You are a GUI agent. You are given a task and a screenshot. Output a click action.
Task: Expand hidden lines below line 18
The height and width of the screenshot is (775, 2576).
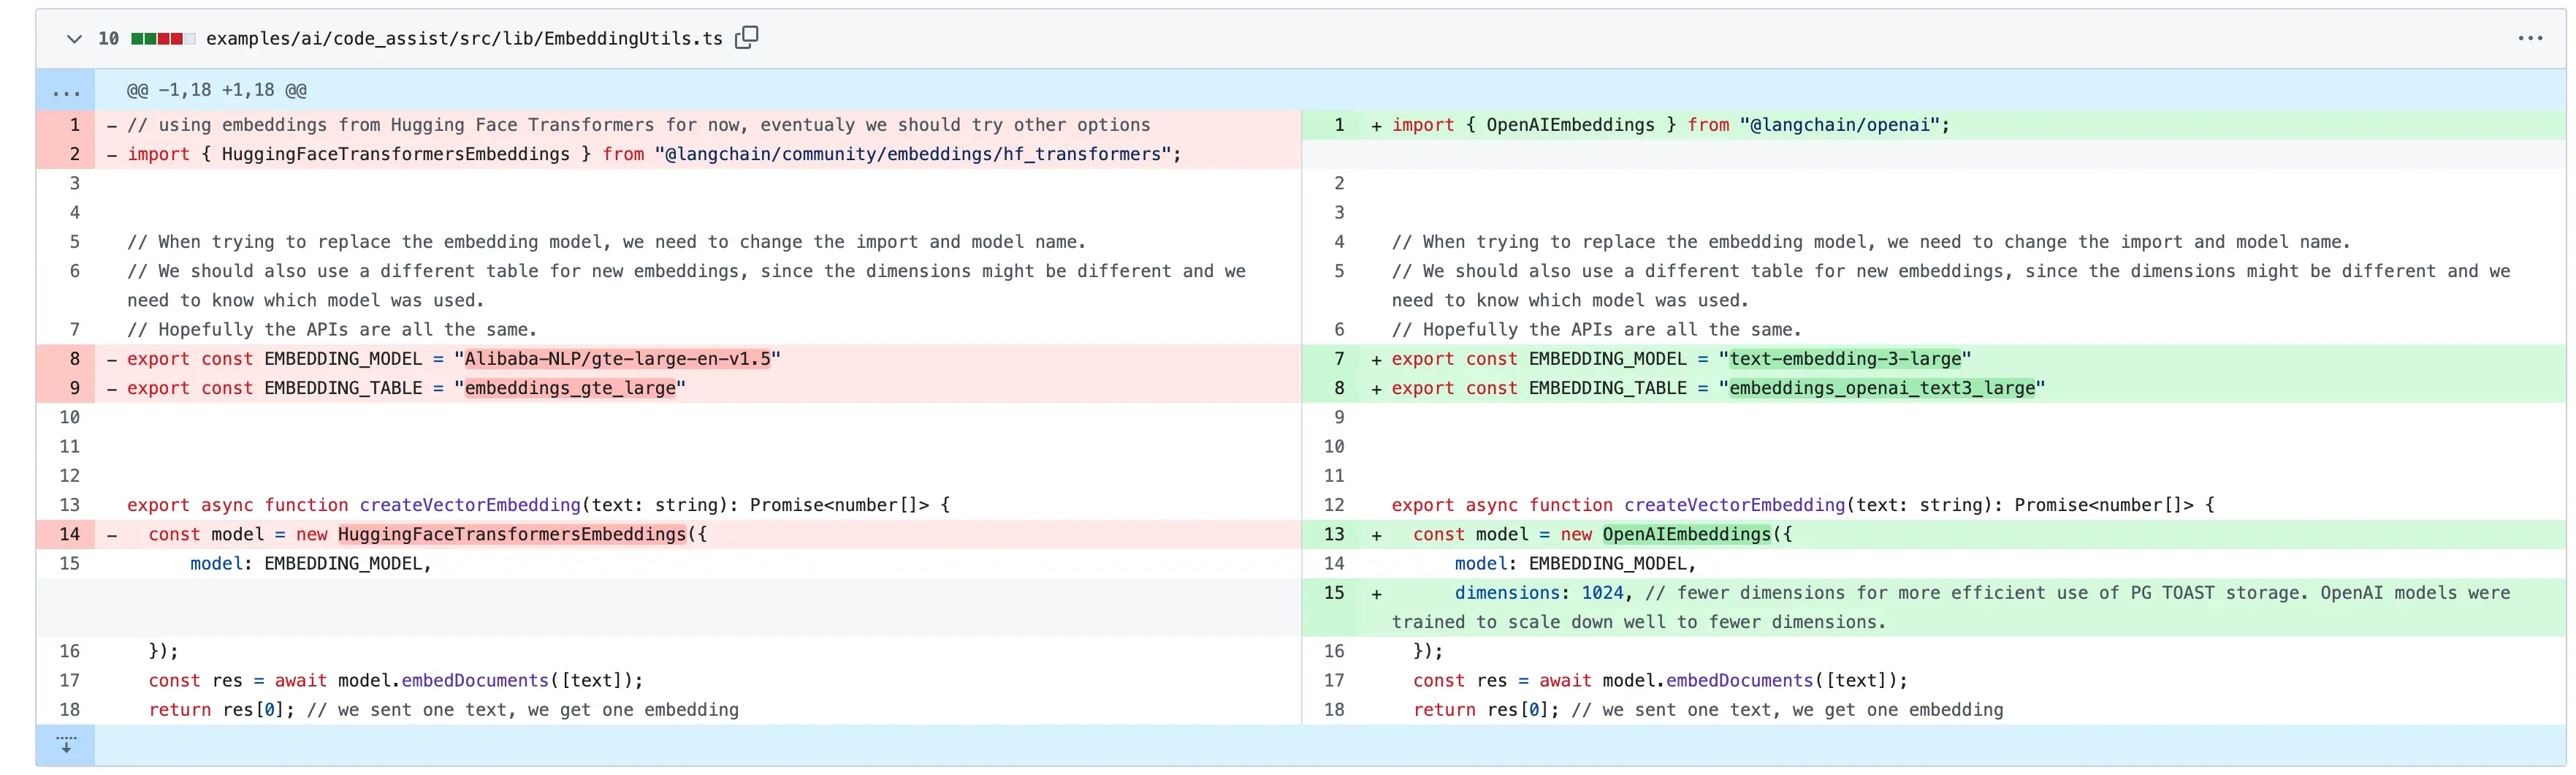[66, 746]
